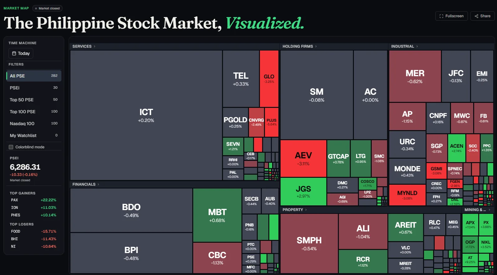Image resolution: width=497 pixels, height=275 pixels.
Task: Switch to Nasdaq 100 filter
Action: pyautogui.click(x=34, y=124)
